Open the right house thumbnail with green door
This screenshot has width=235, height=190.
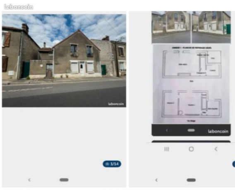coord(211,27)
